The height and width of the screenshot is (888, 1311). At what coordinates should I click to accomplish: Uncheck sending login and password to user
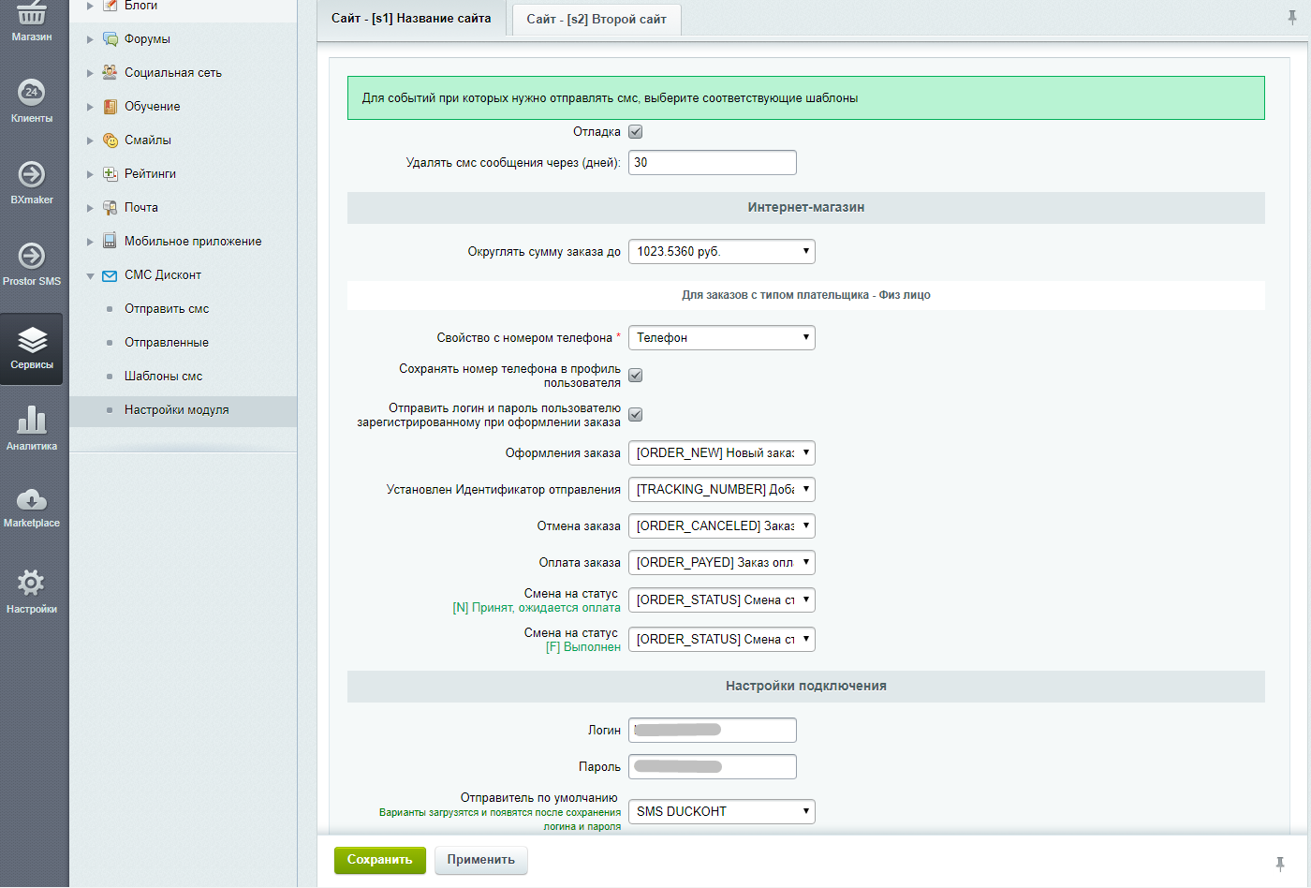click(x=635, y=415)
